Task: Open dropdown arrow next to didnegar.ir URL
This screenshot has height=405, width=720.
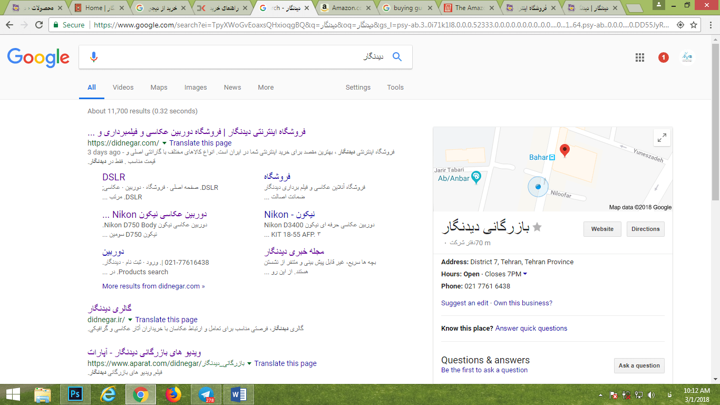Action: point(130,320)
